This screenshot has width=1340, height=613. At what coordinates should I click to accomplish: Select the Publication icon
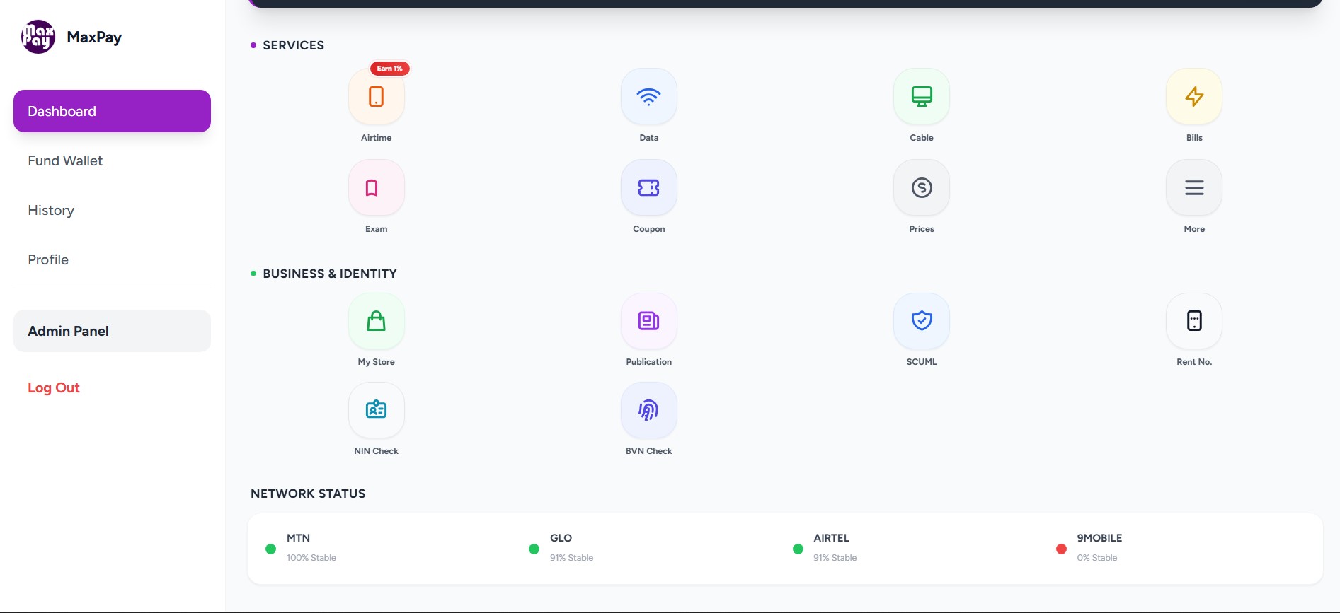648,321
